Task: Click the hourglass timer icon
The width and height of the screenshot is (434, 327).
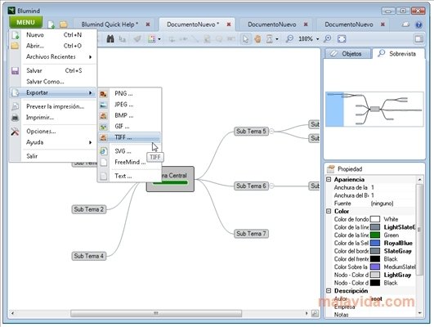Action: pos(270,38)
